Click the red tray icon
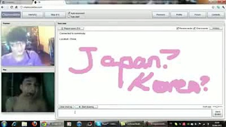This screenshot has width=226, height=127. [x=184, y=124]
